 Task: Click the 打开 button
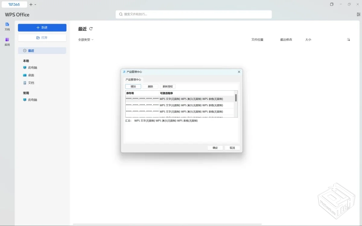click(x=42, y=38)
